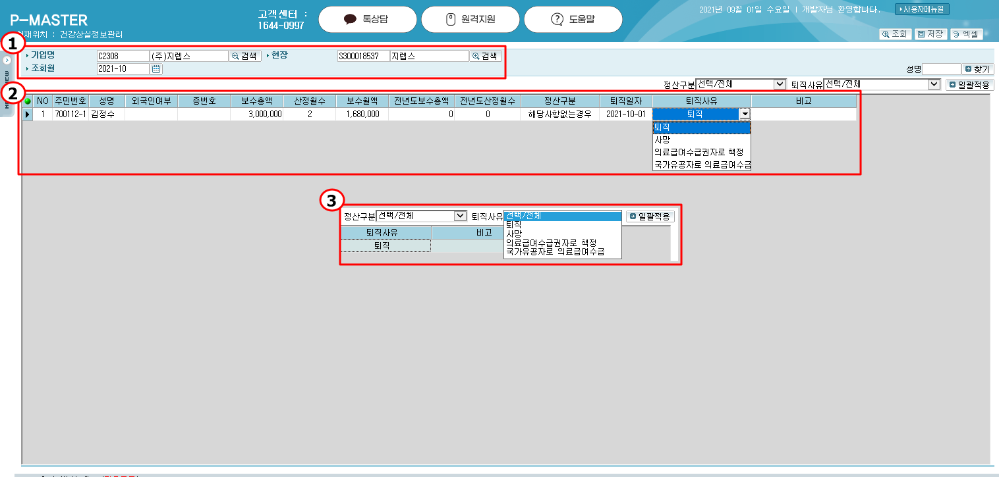Click the 조회 search toolbar button
This screenshot has height=477, width=999.
tap(894, 34)
